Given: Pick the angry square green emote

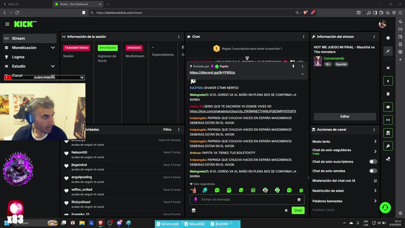Looking at the screenshot, I should 253,190.
